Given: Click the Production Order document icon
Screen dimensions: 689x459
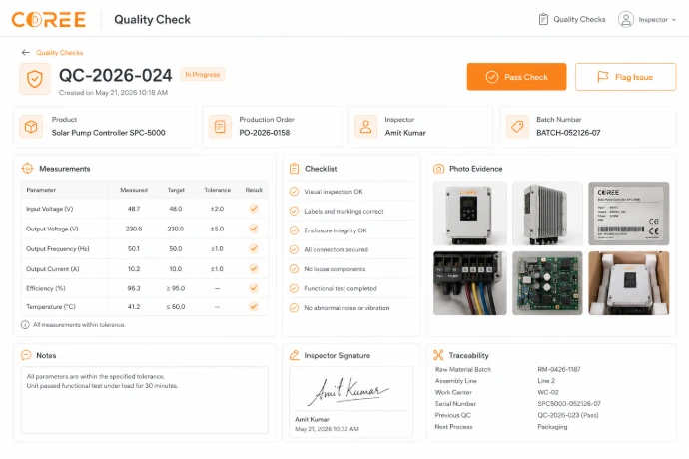Looking at the screenshot, I should [x=220, y=127].
